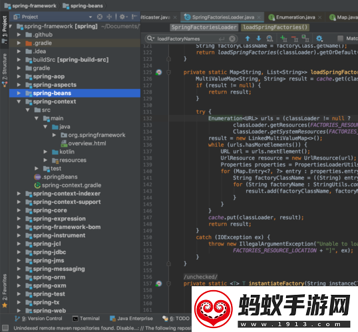
Task: Click the resources folder
Action: pyautogui.click(x=69, y=160)
